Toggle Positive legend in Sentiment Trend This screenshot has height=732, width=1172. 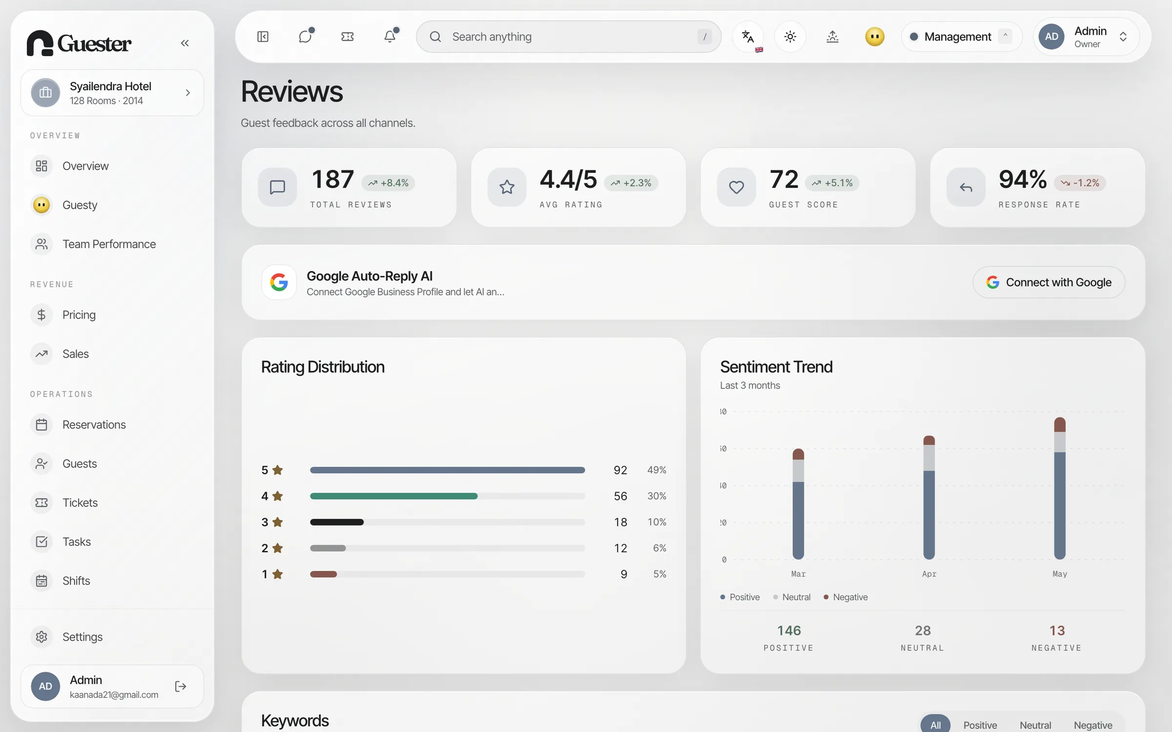pos(740,597)
